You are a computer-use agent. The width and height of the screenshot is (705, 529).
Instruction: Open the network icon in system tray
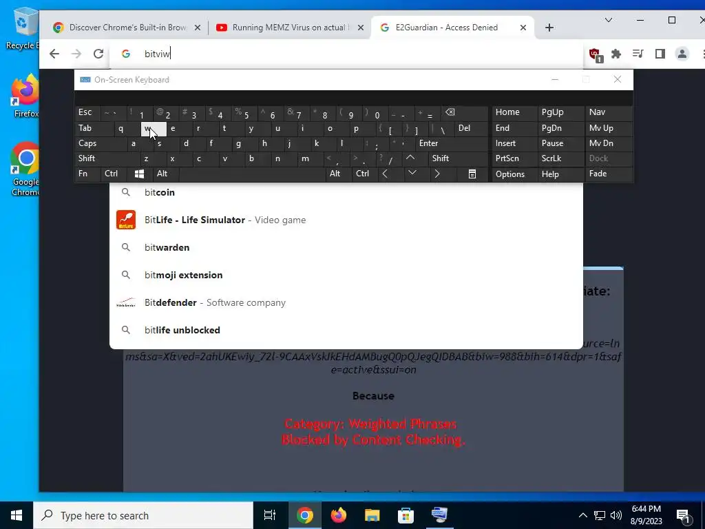(x=600, y=515)
